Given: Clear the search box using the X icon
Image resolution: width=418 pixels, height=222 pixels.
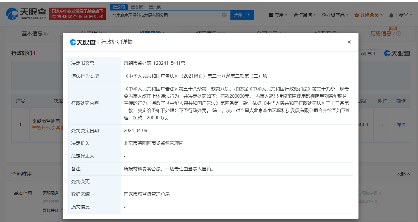Looking at the screenshot, I should (224, 15).
